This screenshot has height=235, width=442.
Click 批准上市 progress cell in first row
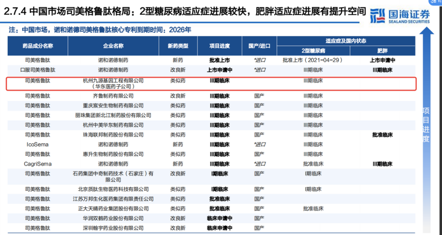(x=220, y=60)
